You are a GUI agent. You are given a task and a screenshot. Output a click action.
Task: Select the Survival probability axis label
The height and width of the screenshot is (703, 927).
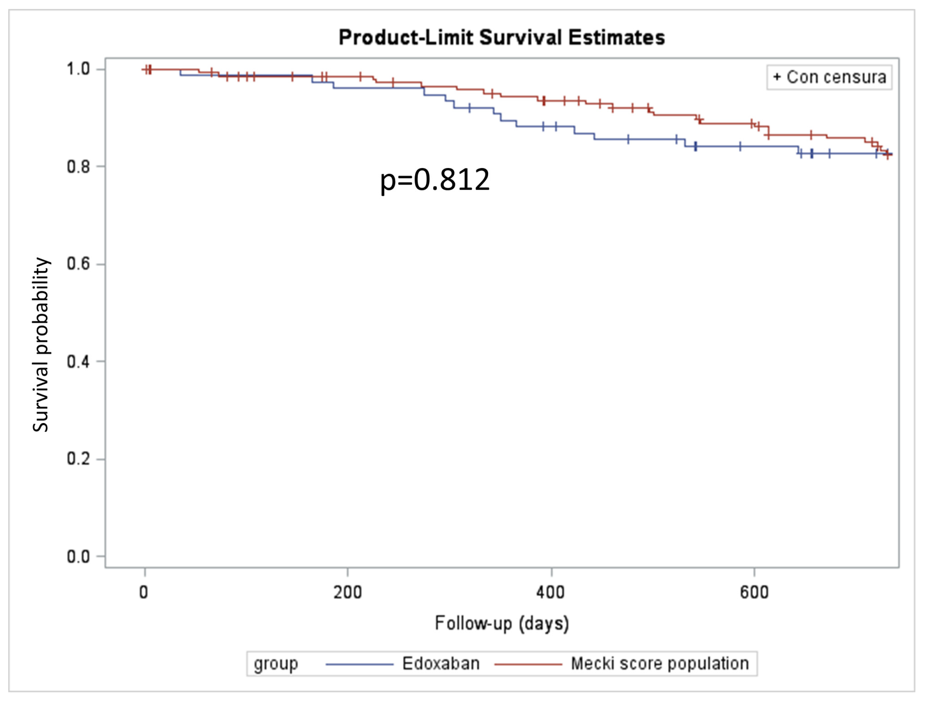[41, 345]
